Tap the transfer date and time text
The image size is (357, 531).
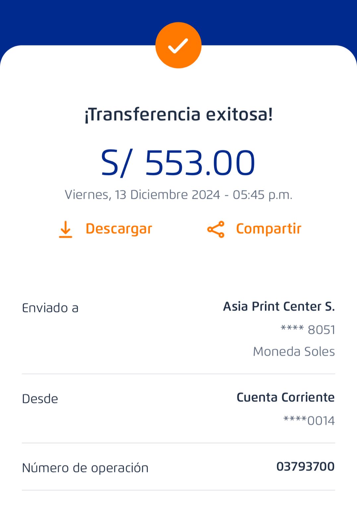[178, 195]
